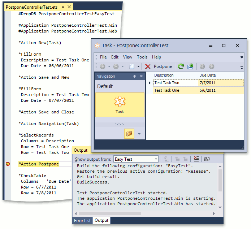Close the Navigation panel
The height and width of the screenshot is (229, 251).
pyautogui.click(x=141, y=76)
